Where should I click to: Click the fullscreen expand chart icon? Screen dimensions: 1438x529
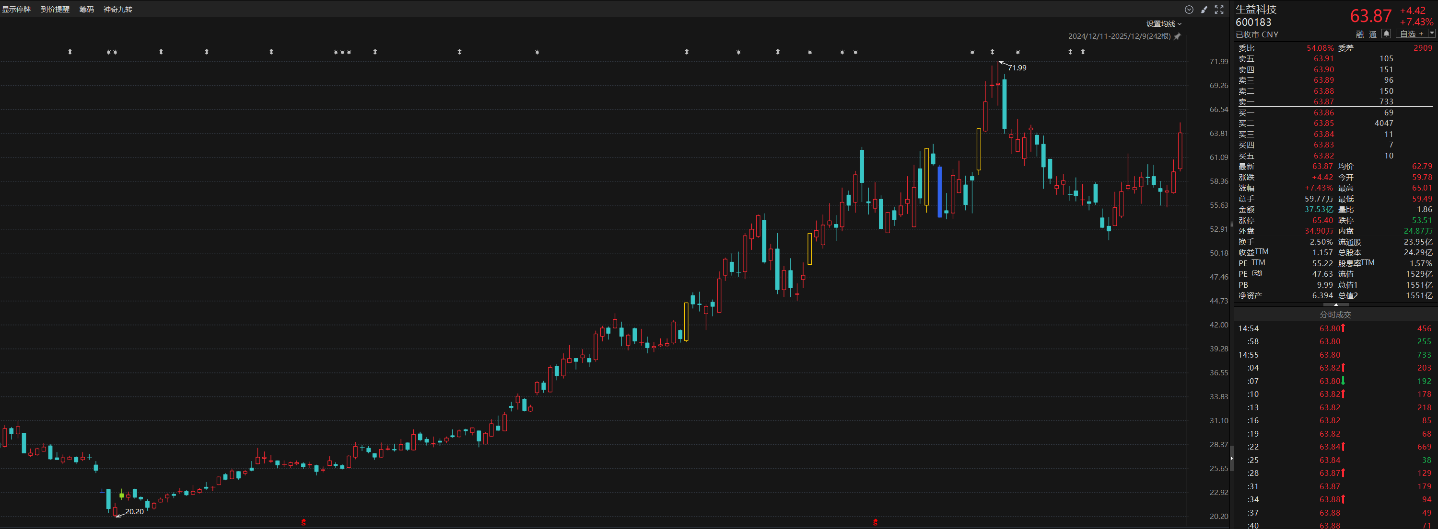[1219, 10]
